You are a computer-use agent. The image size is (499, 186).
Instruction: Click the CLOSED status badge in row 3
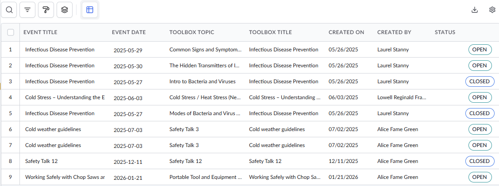(480, 81)
